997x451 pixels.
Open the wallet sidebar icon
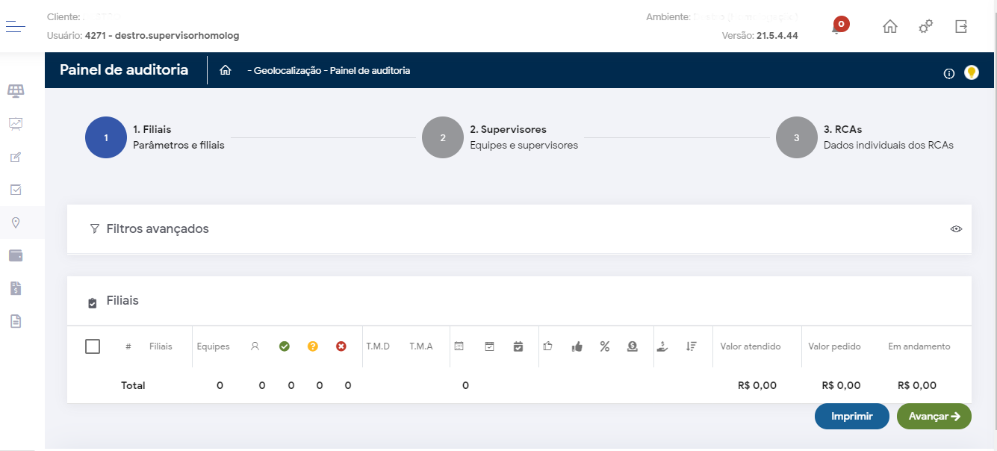pyautogui.click(x=16, y=255)
